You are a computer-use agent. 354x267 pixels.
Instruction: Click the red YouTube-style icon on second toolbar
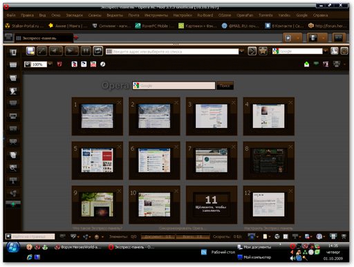[93, 64]
